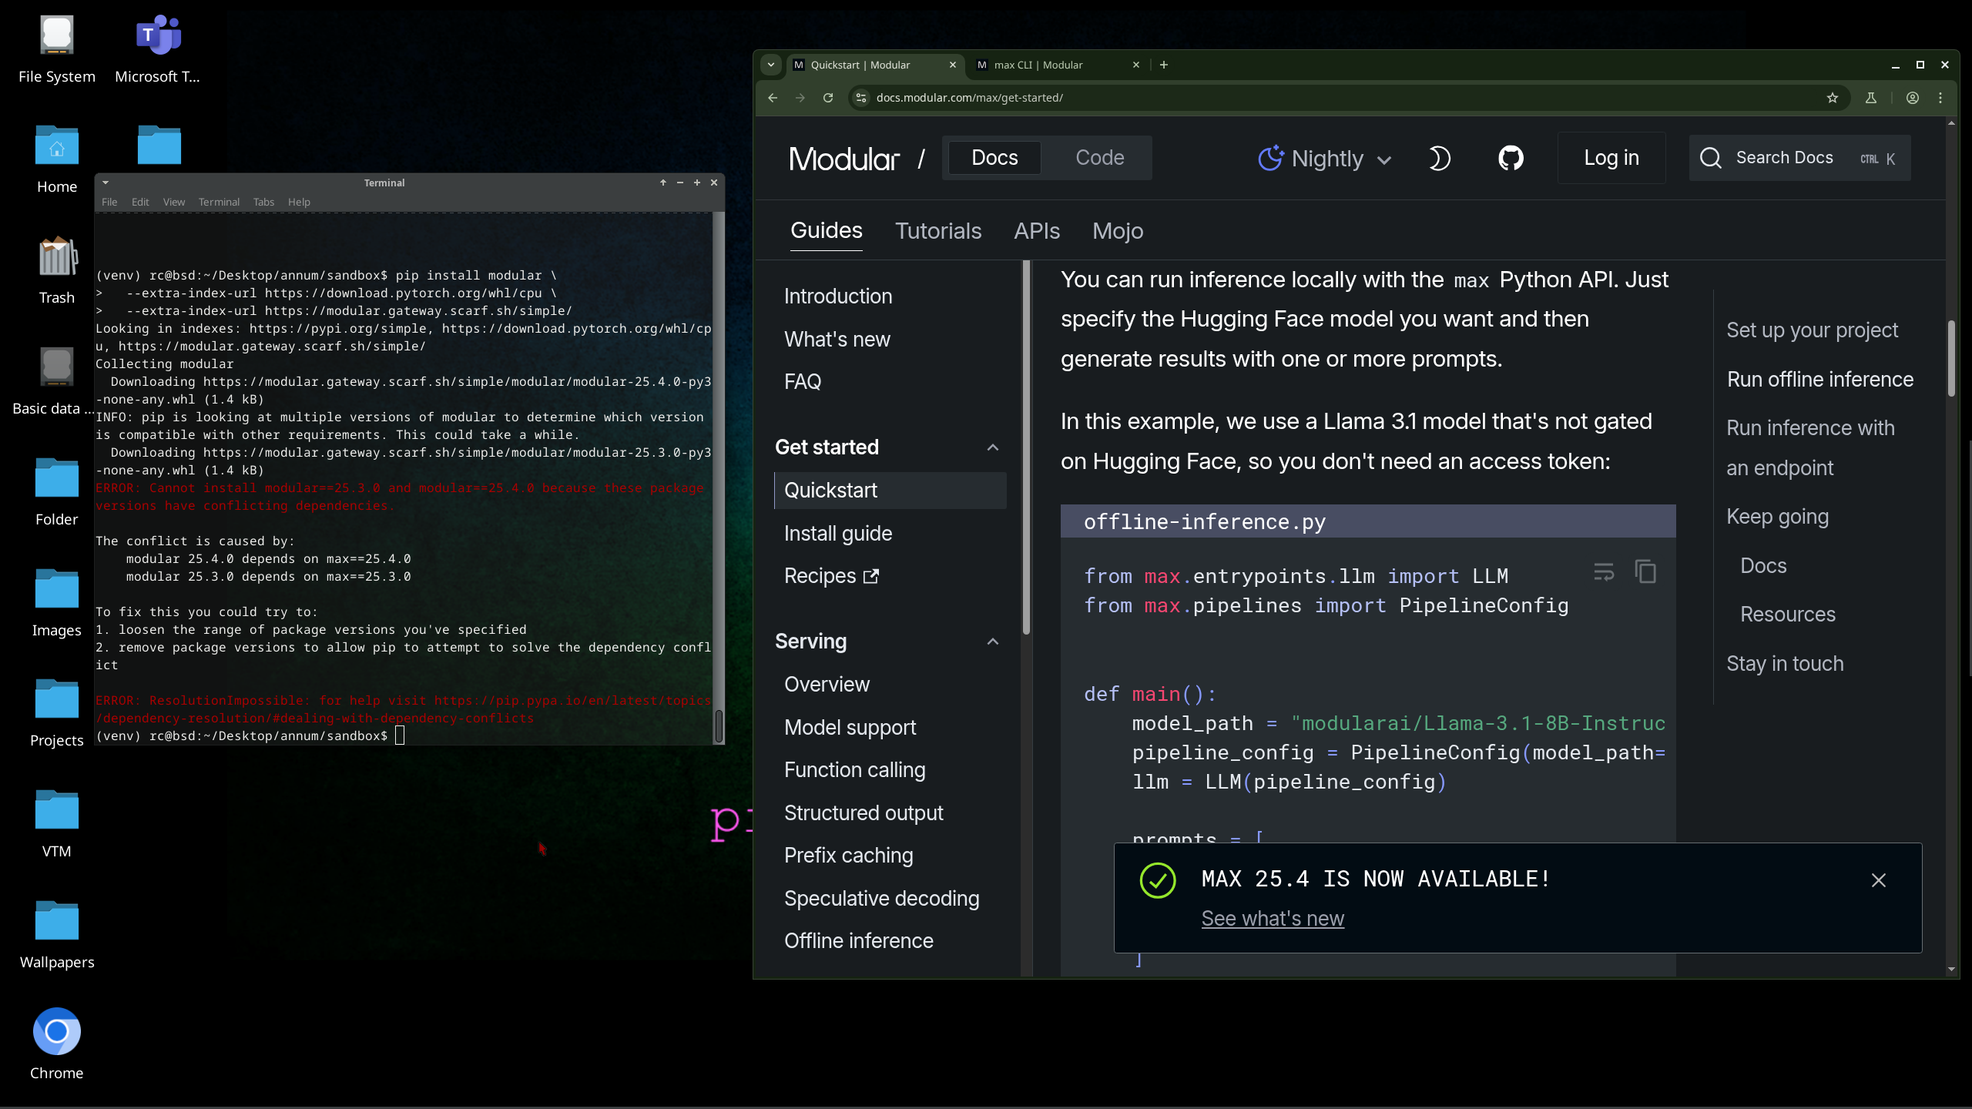The width and height of the screenshot is (1972, 1109).
Task: Reload the docs page
Action: (x=828, y=98)
